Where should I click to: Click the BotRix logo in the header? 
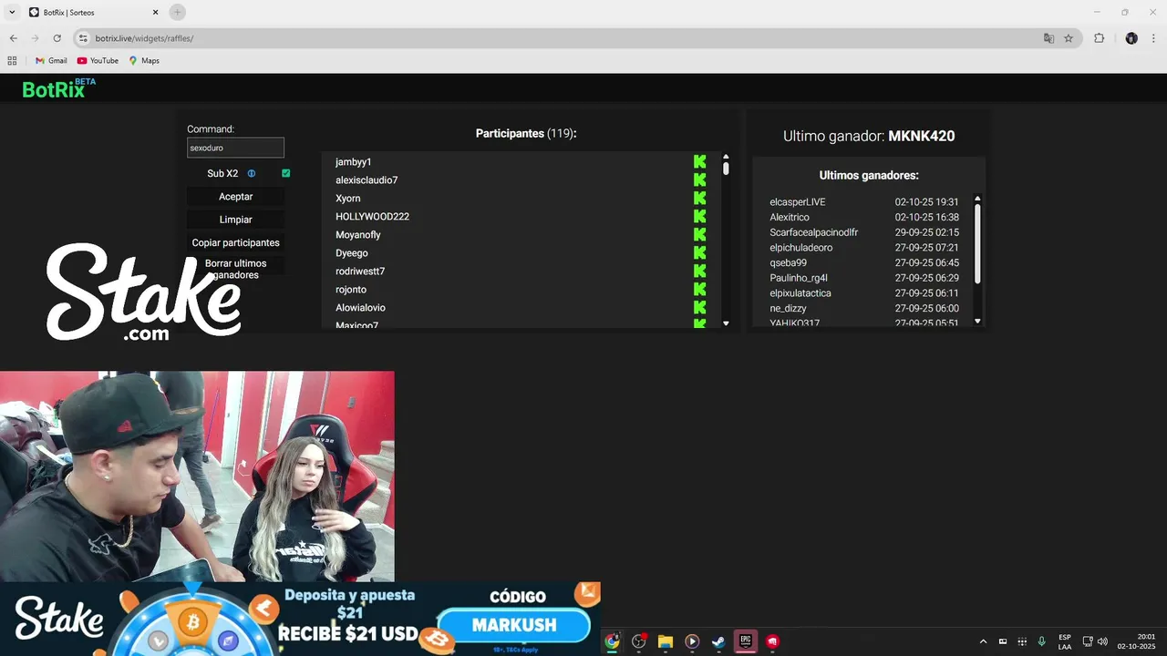tap(59, 88)
